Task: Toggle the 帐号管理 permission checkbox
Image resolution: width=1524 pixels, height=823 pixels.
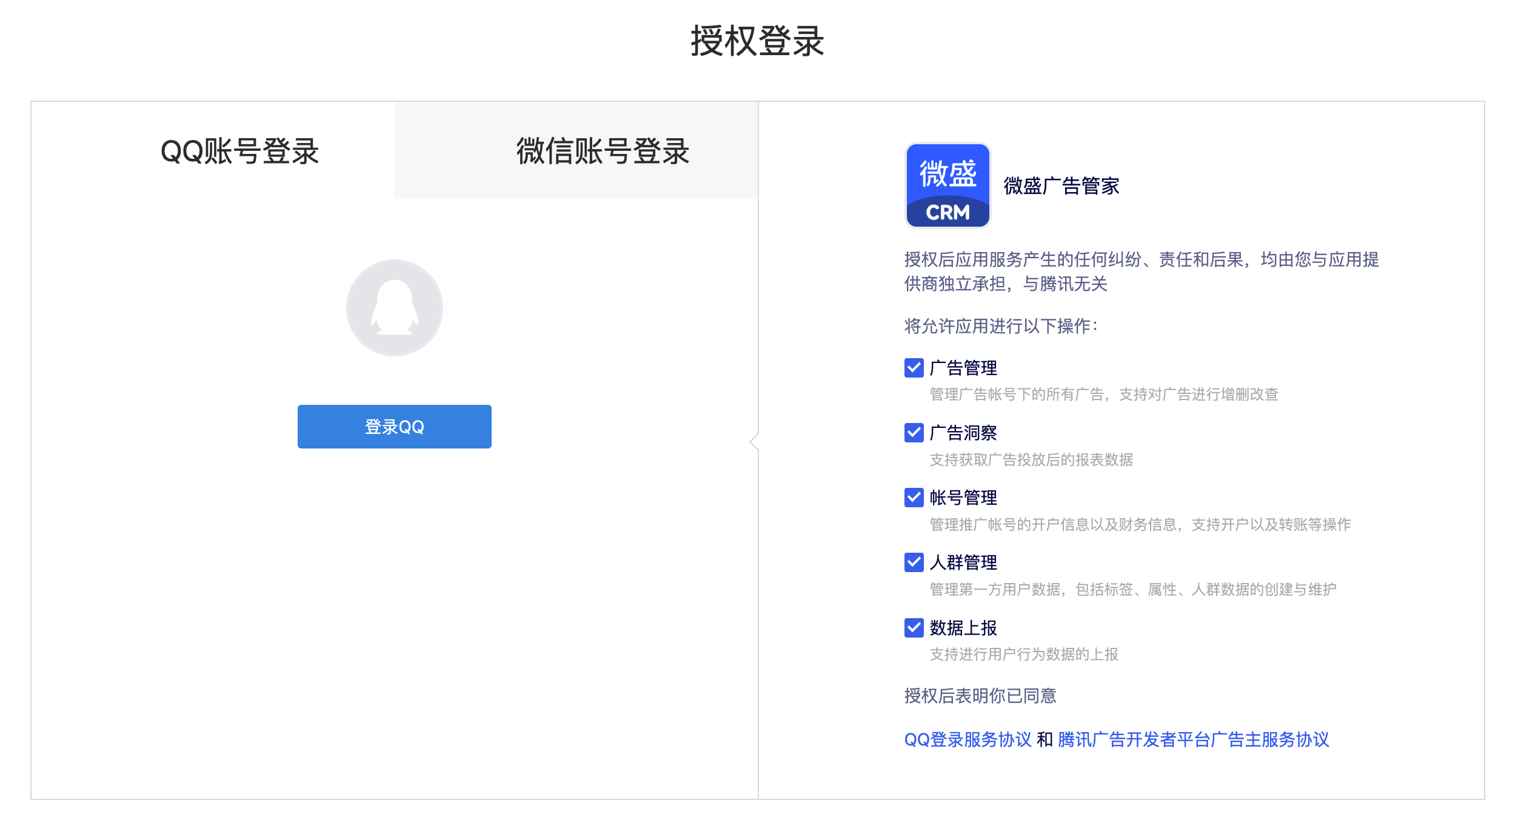Action: click(914, 498)
